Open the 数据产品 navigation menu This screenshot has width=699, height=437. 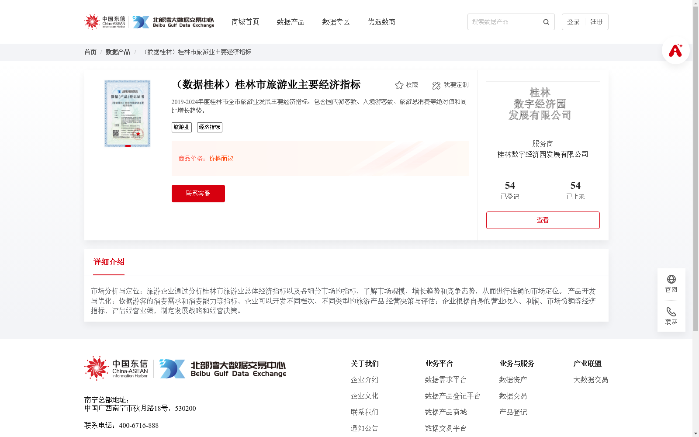[291, 22]
